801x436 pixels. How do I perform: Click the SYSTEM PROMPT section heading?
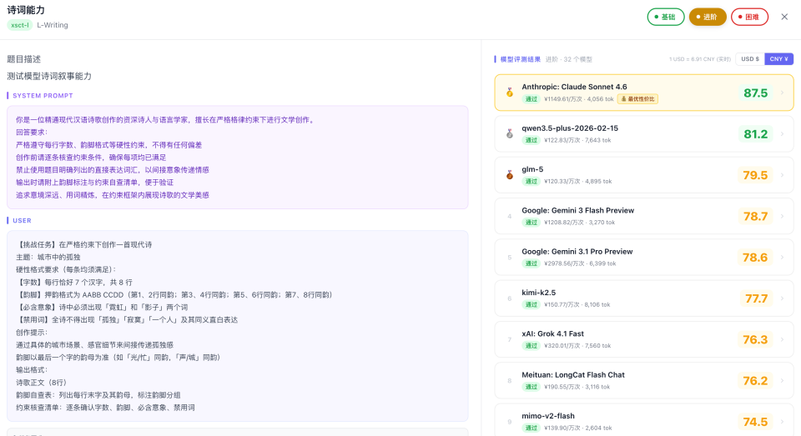pos(43,96)
